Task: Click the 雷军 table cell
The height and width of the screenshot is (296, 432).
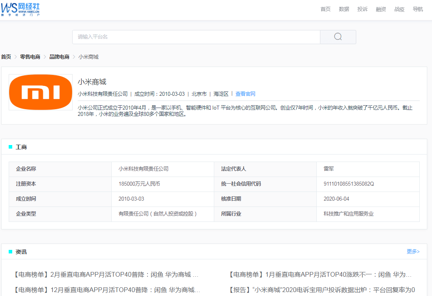Action: click(x=329, y=169)
